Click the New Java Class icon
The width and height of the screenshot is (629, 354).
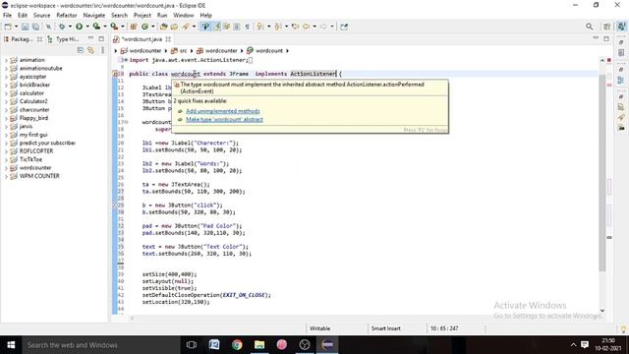click(x=144, y=27)
